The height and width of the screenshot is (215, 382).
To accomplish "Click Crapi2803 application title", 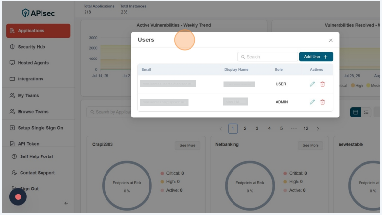I will [102, 144].
